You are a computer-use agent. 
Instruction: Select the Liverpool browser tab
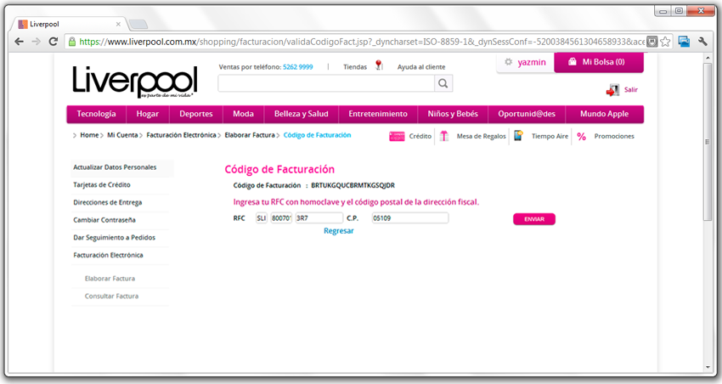tap(69, 24)
